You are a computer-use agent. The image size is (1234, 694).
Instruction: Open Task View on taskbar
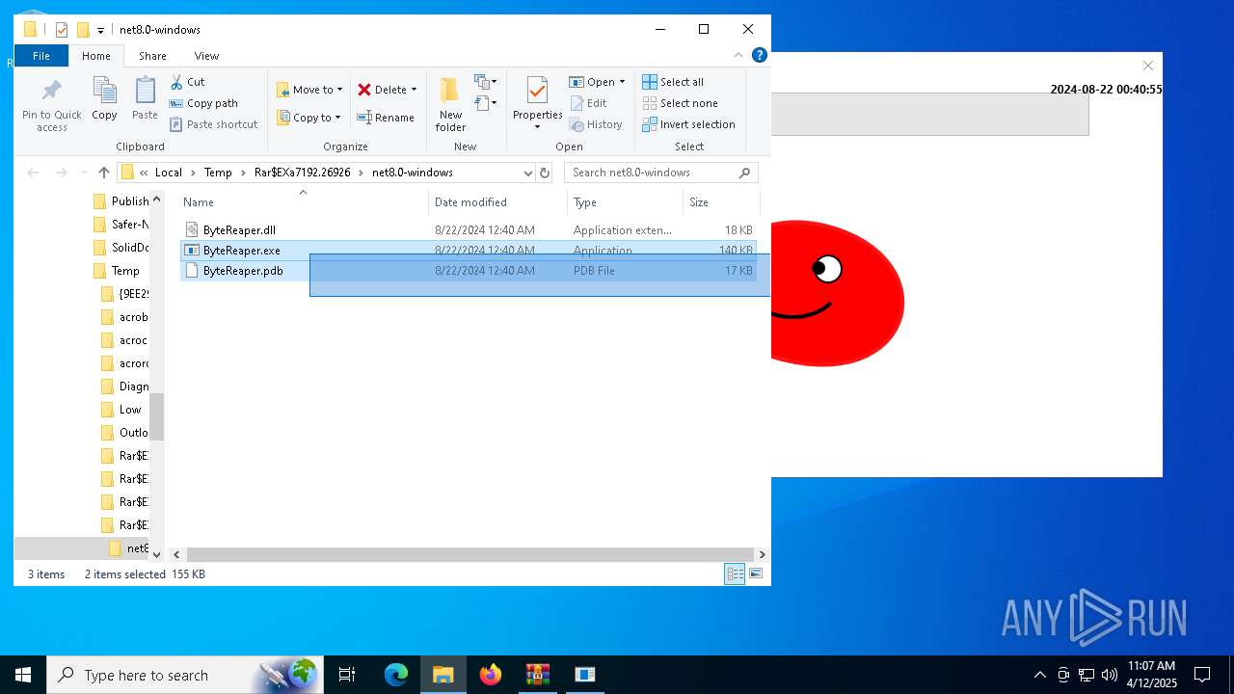[x=347, y=675]
